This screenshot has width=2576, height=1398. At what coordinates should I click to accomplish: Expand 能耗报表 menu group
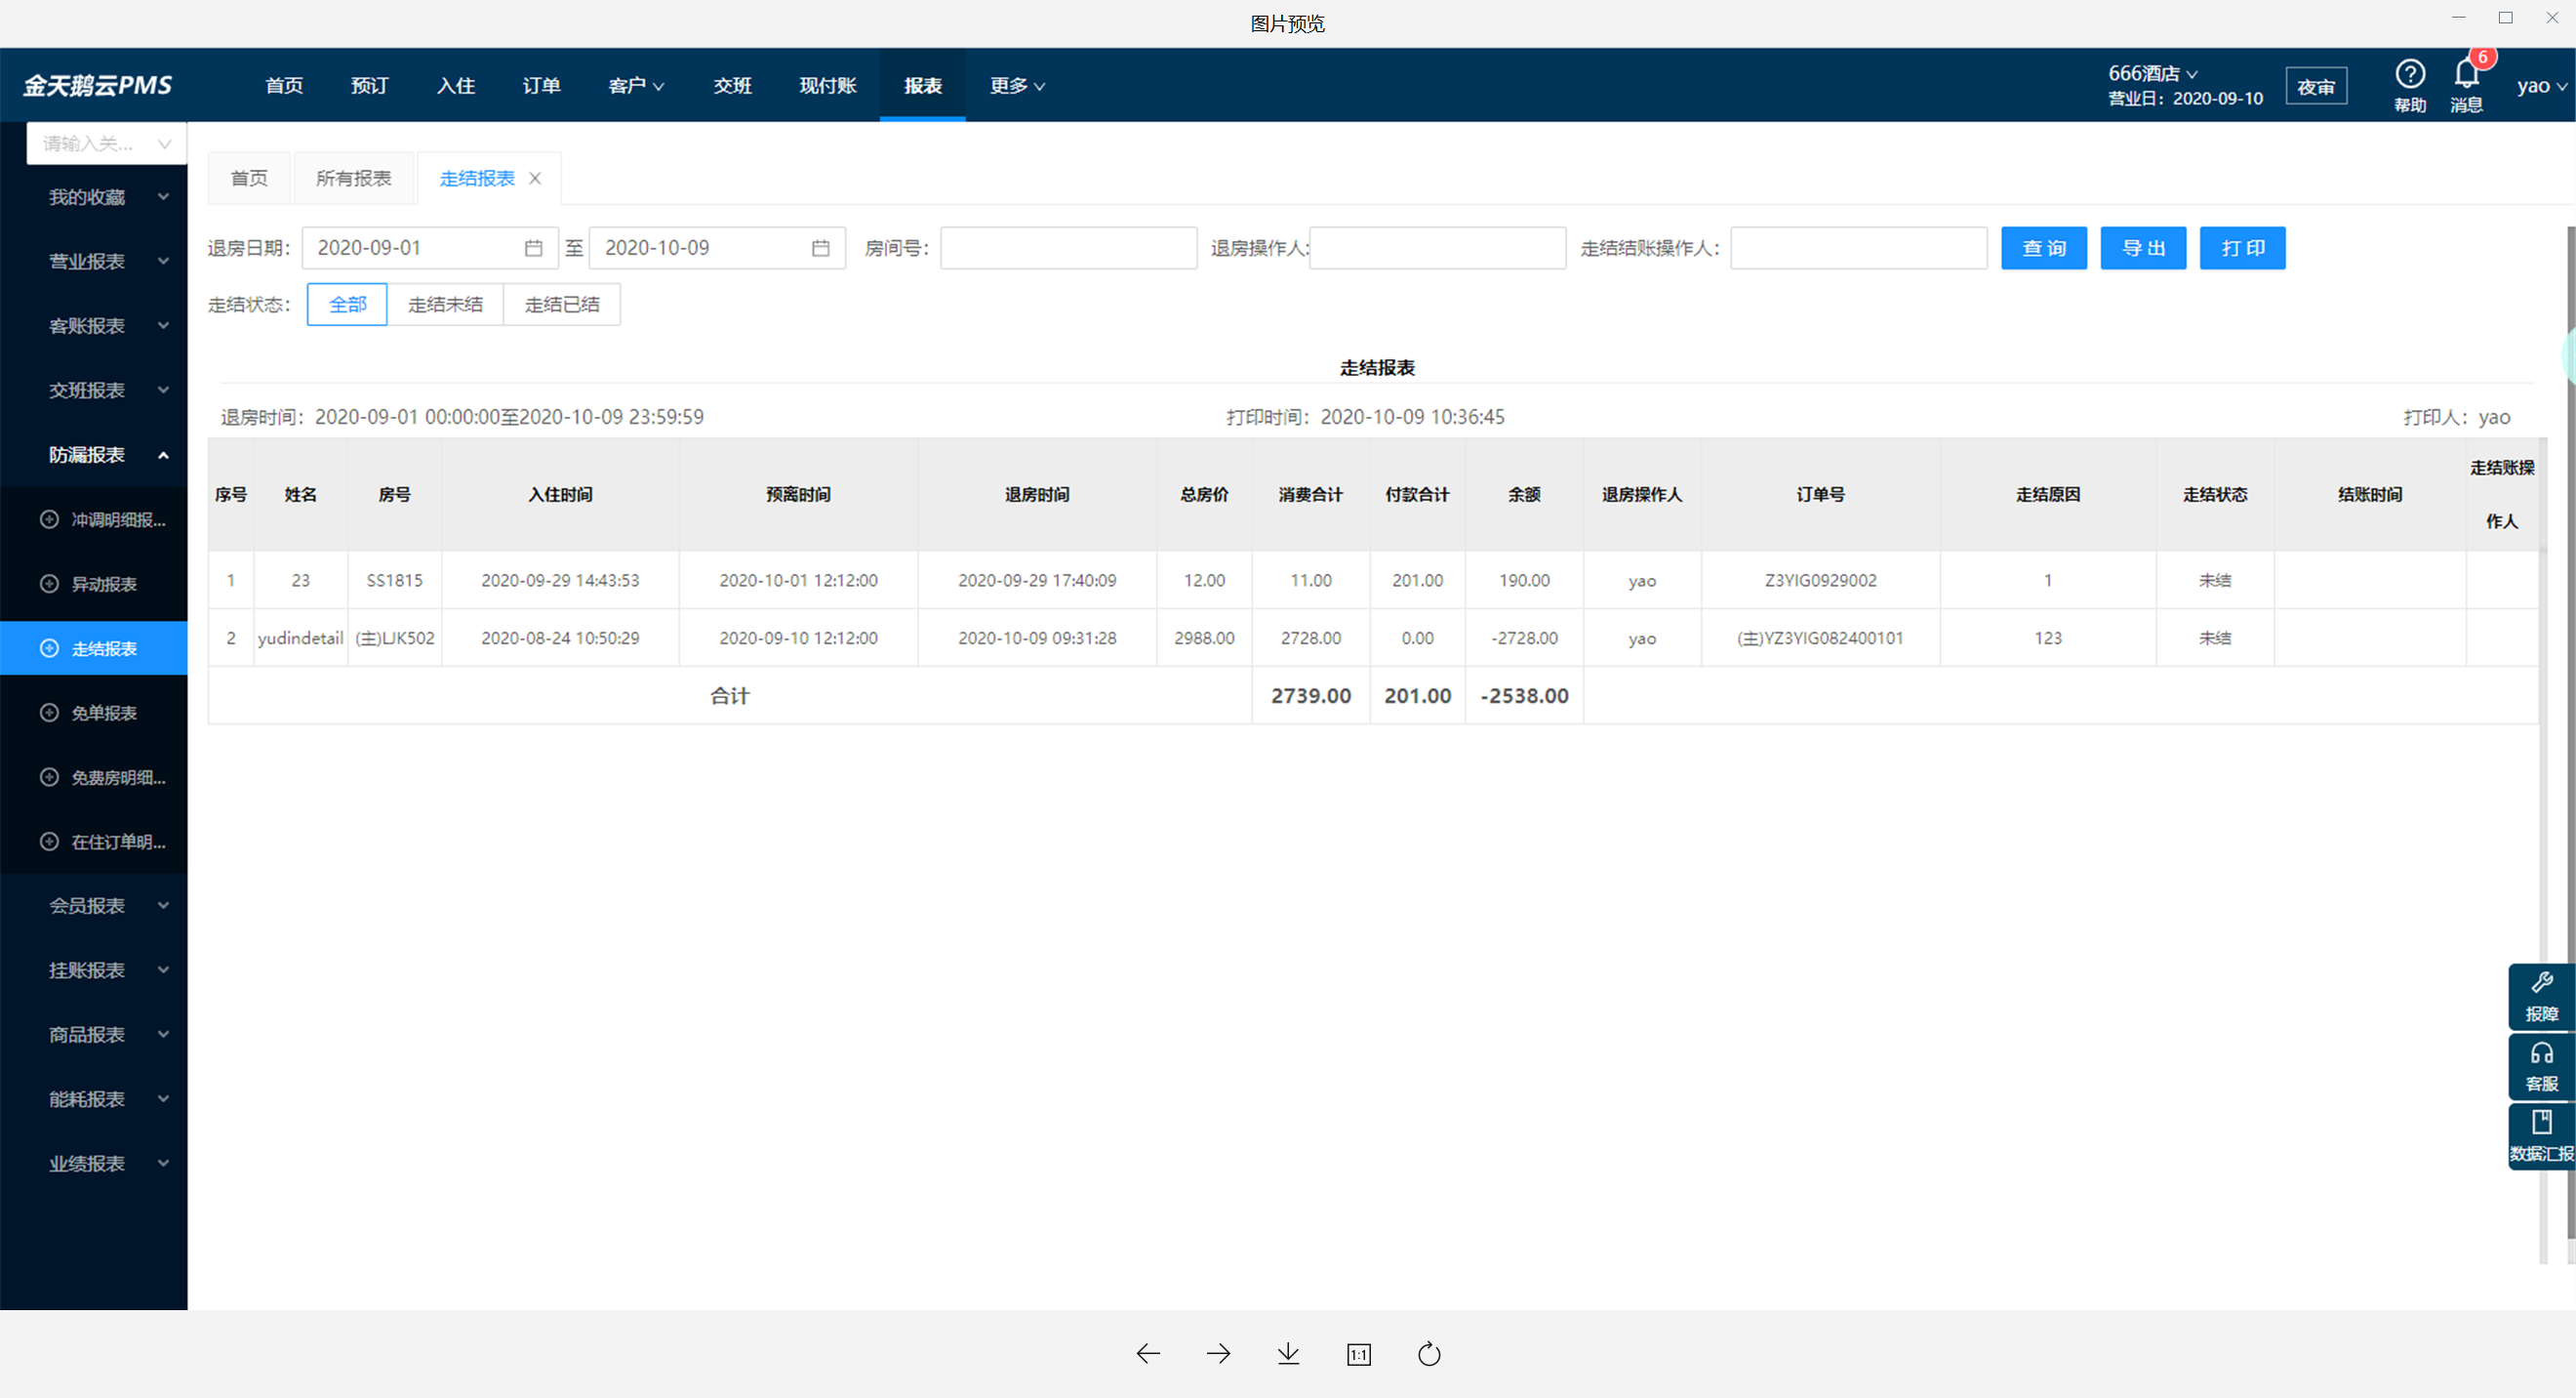pos(94,1100)
